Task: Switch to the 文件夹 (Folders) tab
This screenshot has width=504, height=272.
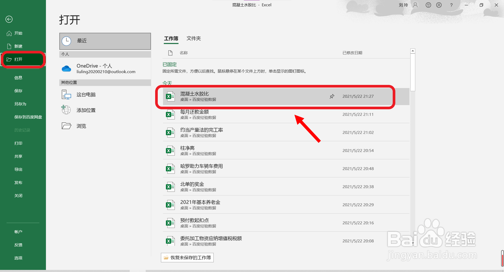Action: pyautogui.click(x=193, y=39)
